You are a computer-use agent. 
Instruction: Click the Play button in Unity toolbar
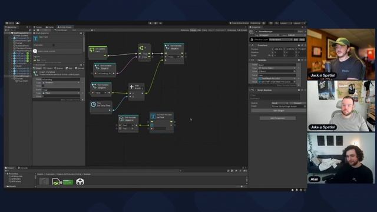coord(150,23)
